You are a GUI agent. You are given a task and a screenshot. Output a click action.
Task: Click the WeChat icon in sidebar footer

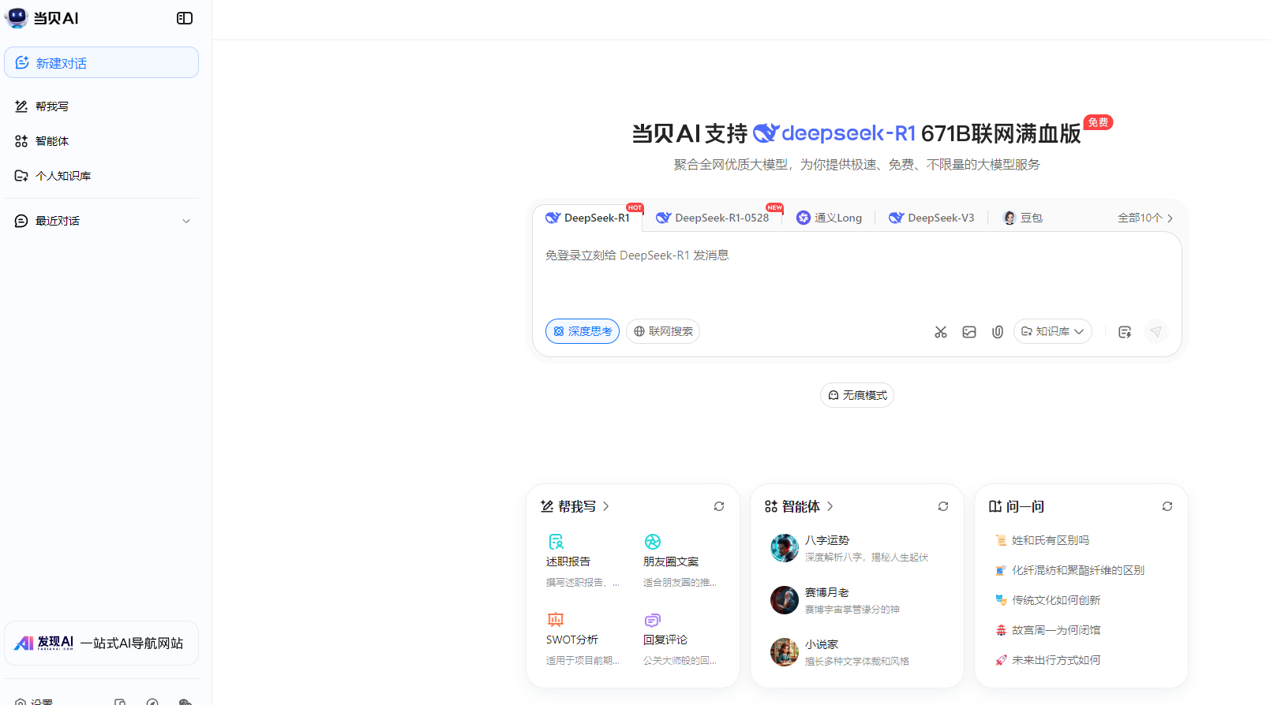click(x=185, y=702)
